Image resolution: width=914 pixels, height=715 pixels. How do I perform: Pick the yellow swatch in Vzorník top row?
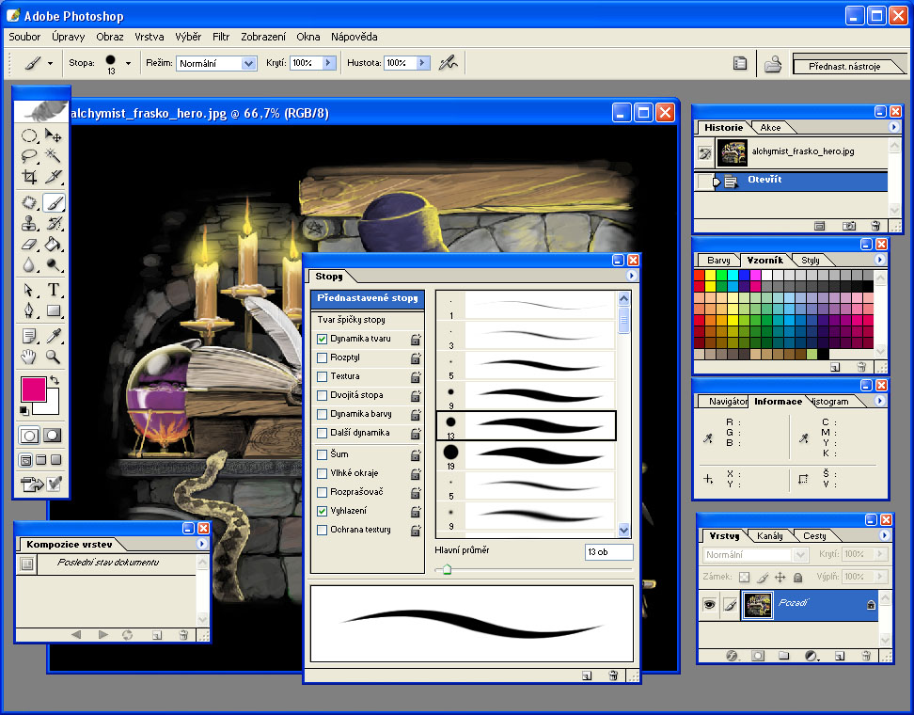(x=710, y=276)
